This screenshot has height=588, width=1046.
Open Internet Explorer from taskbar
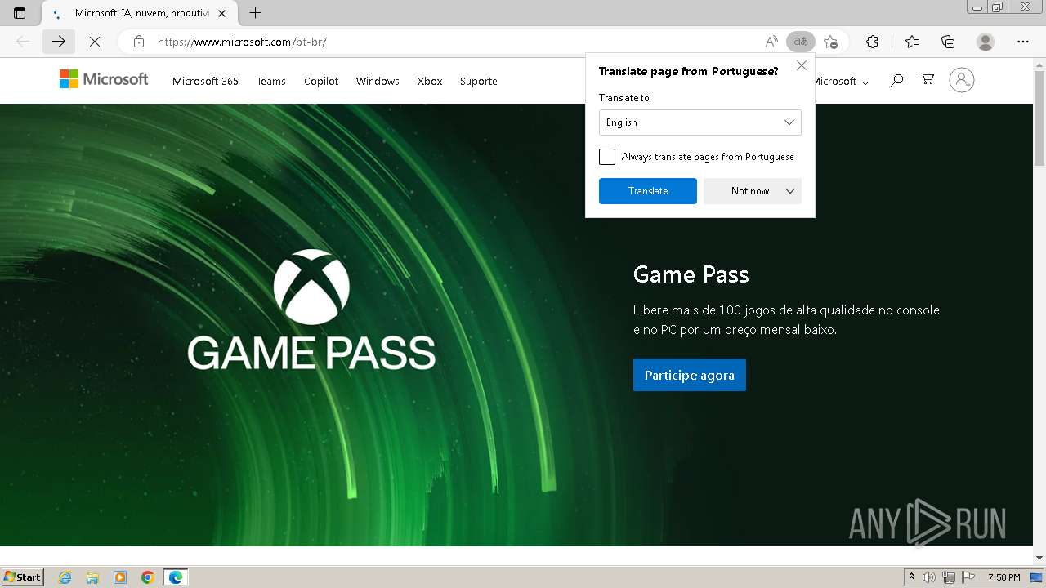click(x=65, y=577)
